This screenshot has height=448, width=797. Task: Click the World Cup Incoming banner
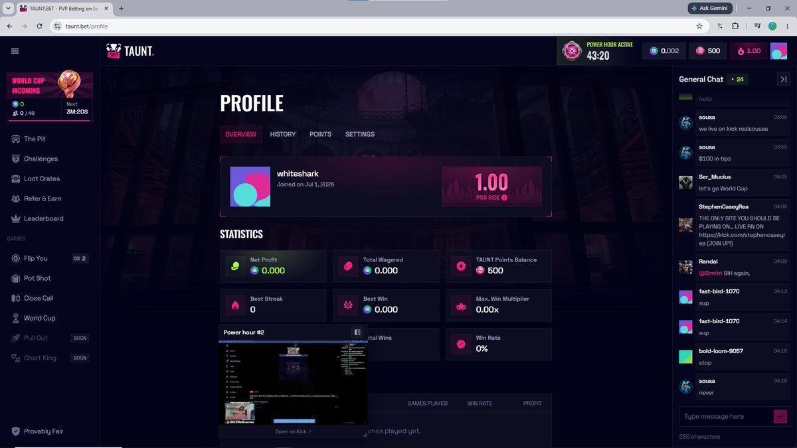(x=50, y=97)
